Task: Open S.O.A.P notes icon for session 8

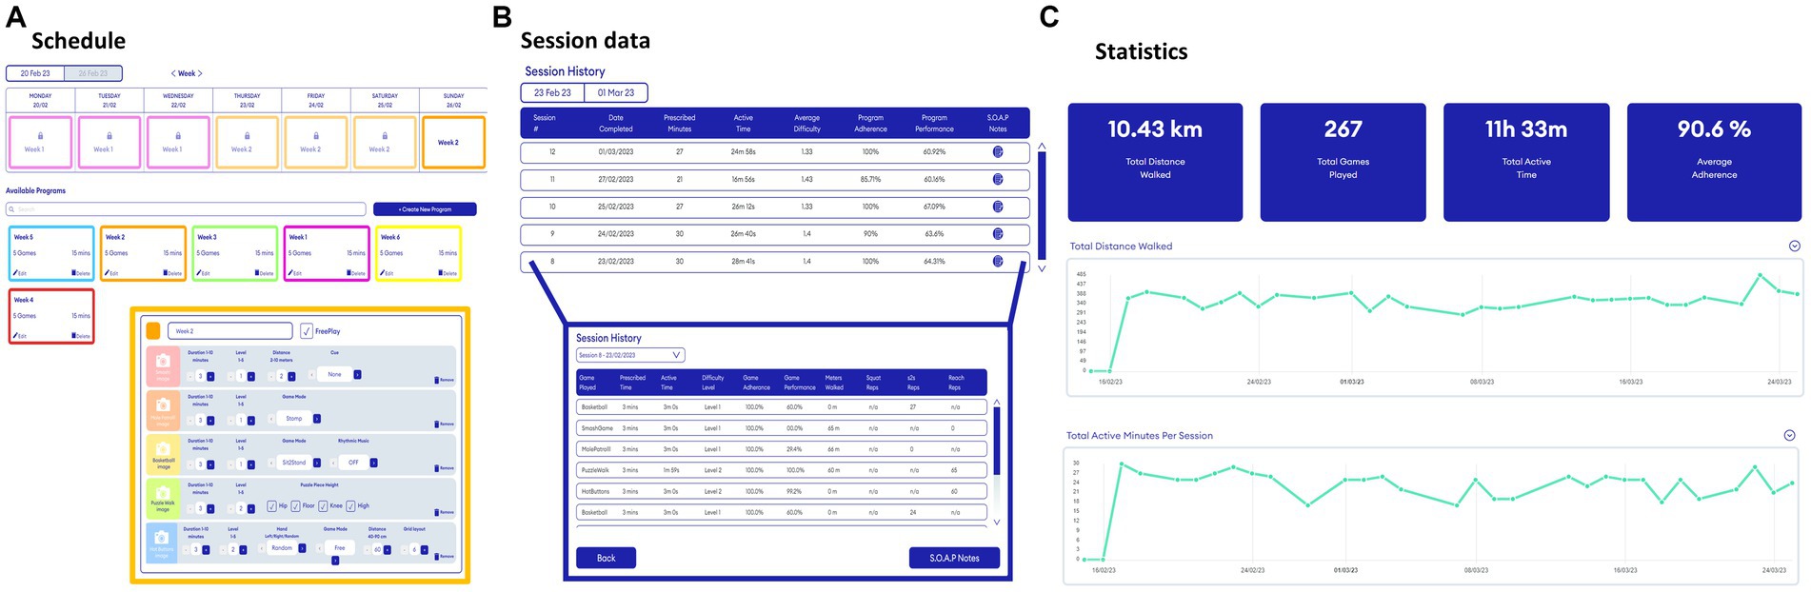Action: tap(997, 261)
